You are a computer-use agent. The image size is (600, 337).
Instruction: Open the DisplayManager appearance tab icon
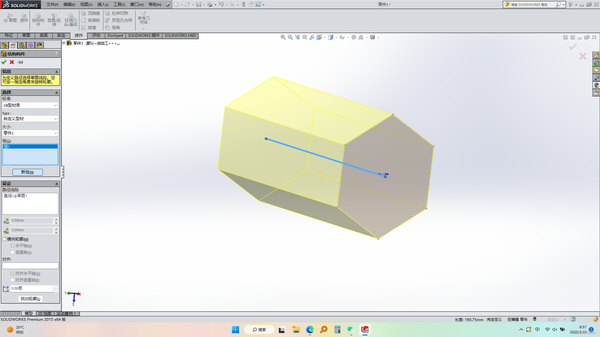pyautogui.click(x=39, y=45)
